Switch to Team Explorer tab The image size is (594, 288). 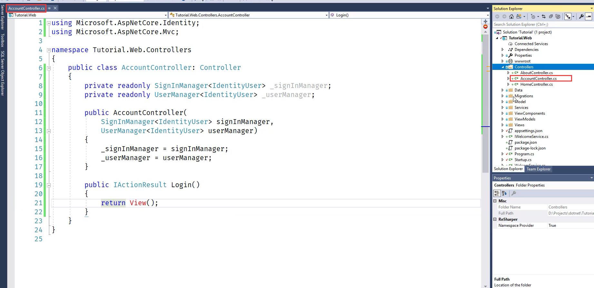tap(539, 169)
